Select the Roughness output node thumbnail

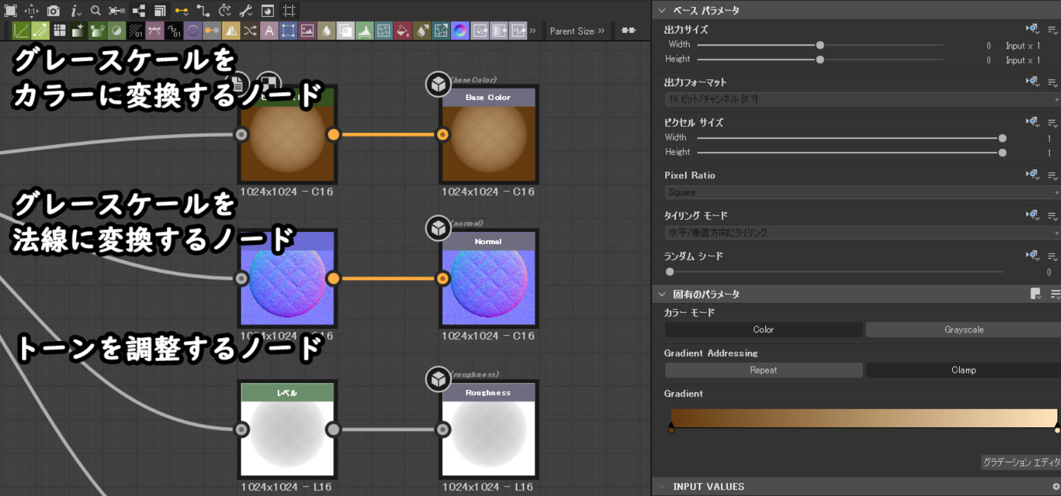(x=488, y=439)
